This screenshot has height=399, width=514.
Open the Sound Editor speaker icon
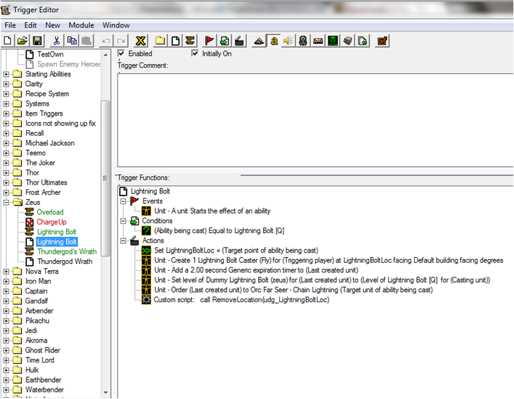289,41
